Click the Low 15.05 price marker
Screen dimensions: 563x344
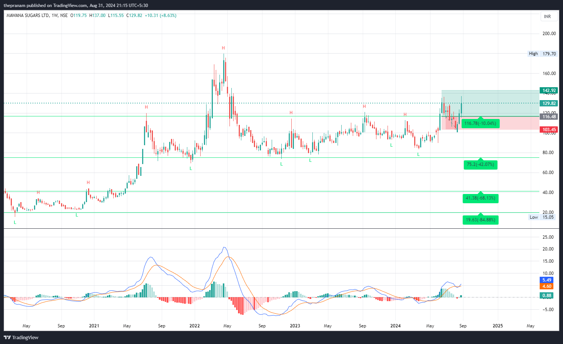(x=542, y=217)
